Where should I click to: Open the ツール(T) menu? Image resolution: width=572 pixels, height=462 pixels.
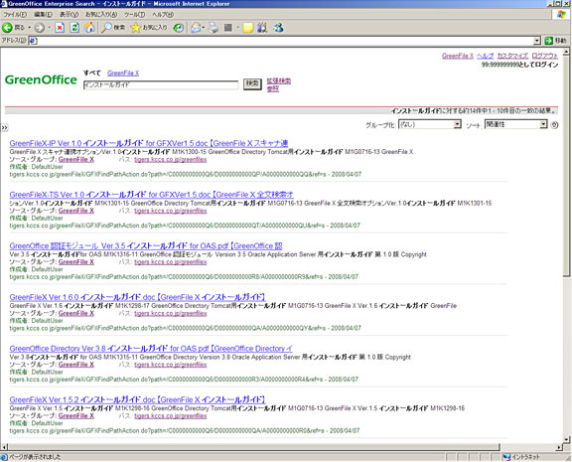click(134, 15)
